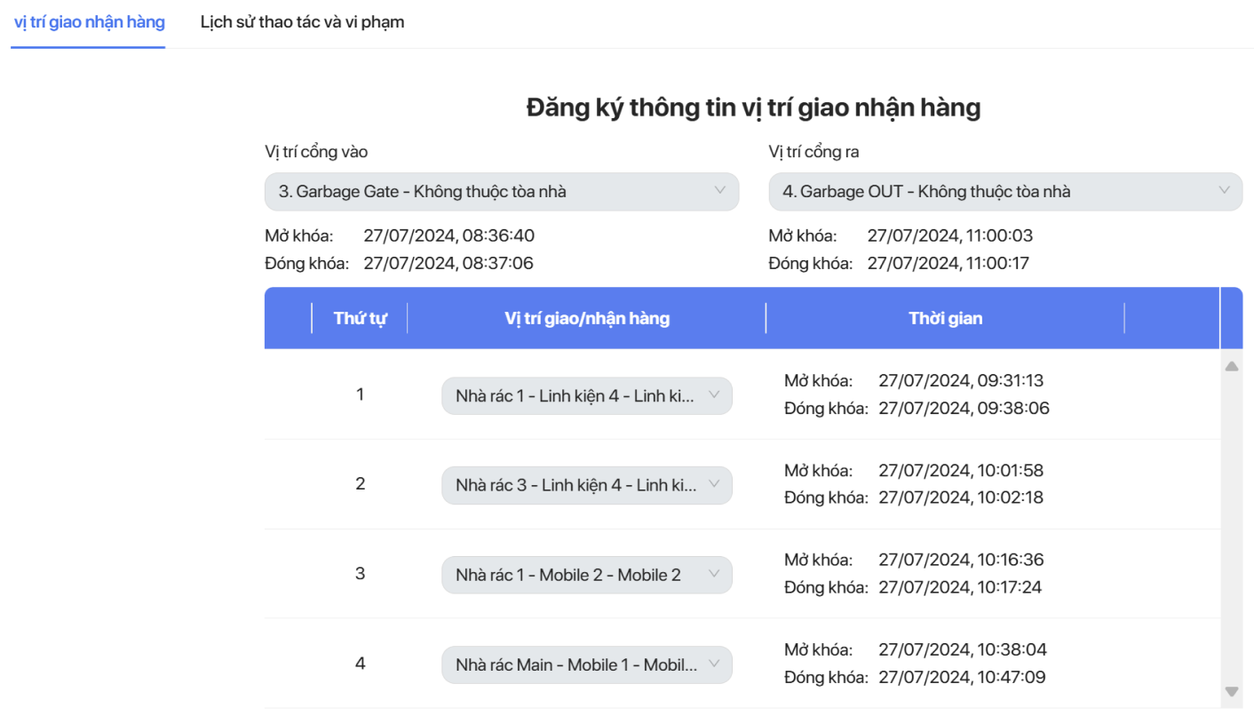Click the Thời gian column header

pyautogui.click(x=945, y=318)
